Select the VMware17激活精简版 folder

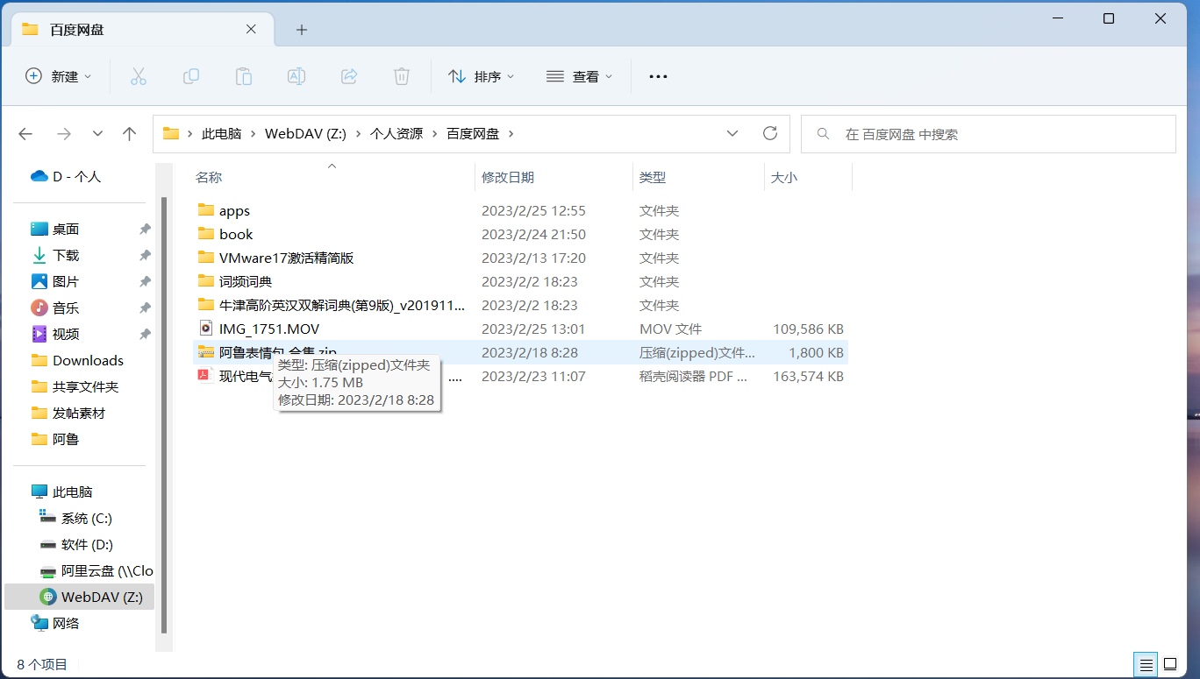[x=521, y=258]
